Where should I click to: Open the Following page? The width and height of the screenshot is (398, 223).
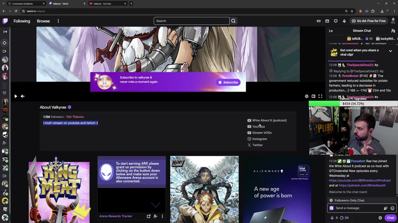22,21
